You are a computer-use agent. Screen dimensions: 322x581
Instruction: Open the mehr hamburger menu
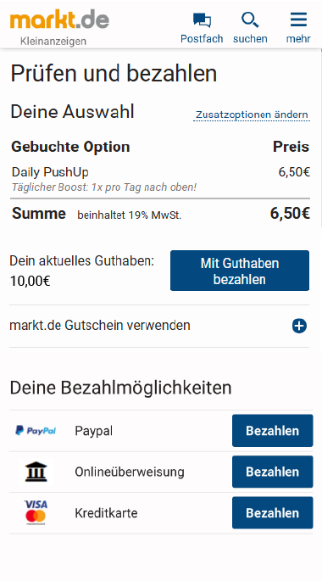tap(298, 20)
